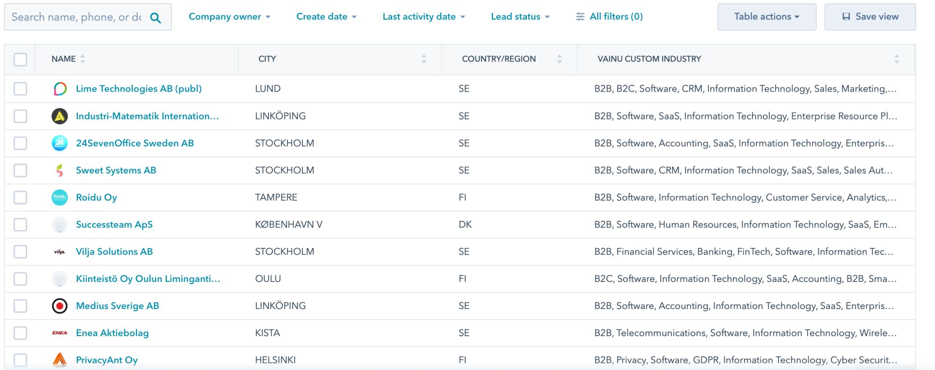Image resolution: width=935 pixels, height=370 pixels.
Task: Click the 24SevenOffice logo icon
Action: pos(60,143)
